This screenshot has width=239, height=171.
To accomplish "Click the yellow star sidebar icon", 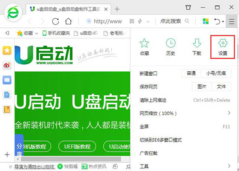I will [7, 50].
